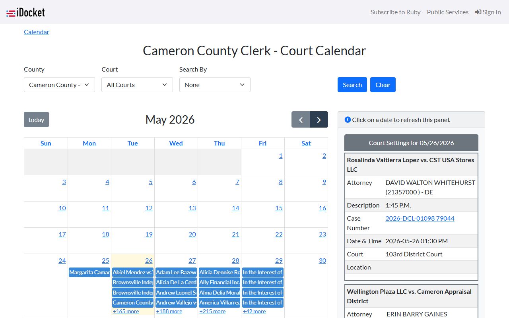
Task: Click the info icon in side panel
Action: pos(348,120)
